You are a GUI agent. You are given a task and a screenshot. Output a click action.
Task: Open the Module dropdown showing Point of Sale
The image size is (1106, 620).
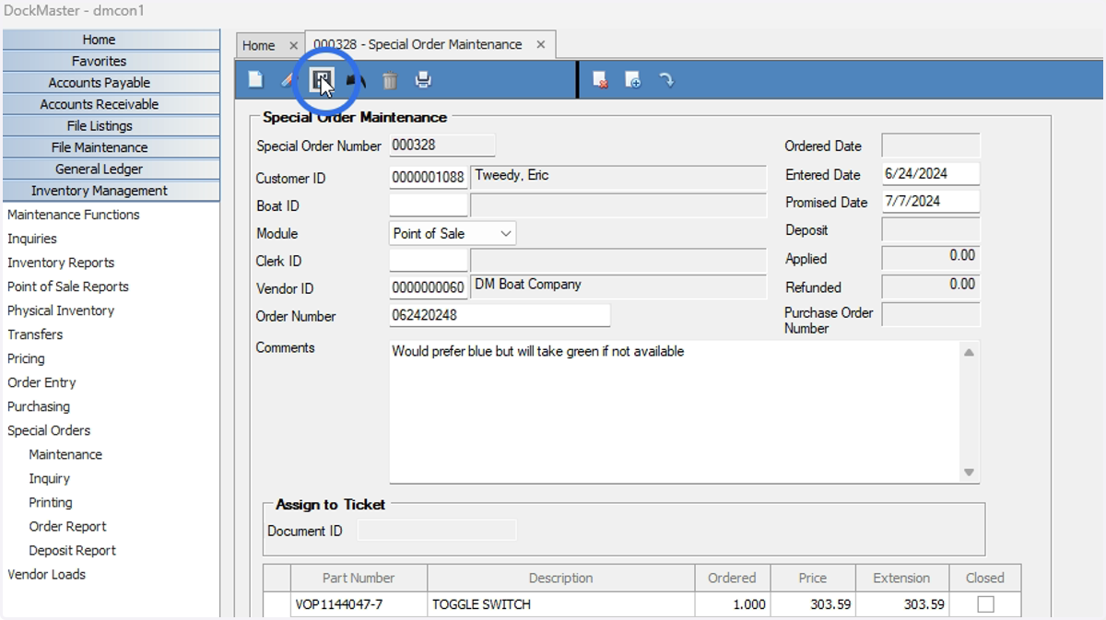(x=453, y=234)
